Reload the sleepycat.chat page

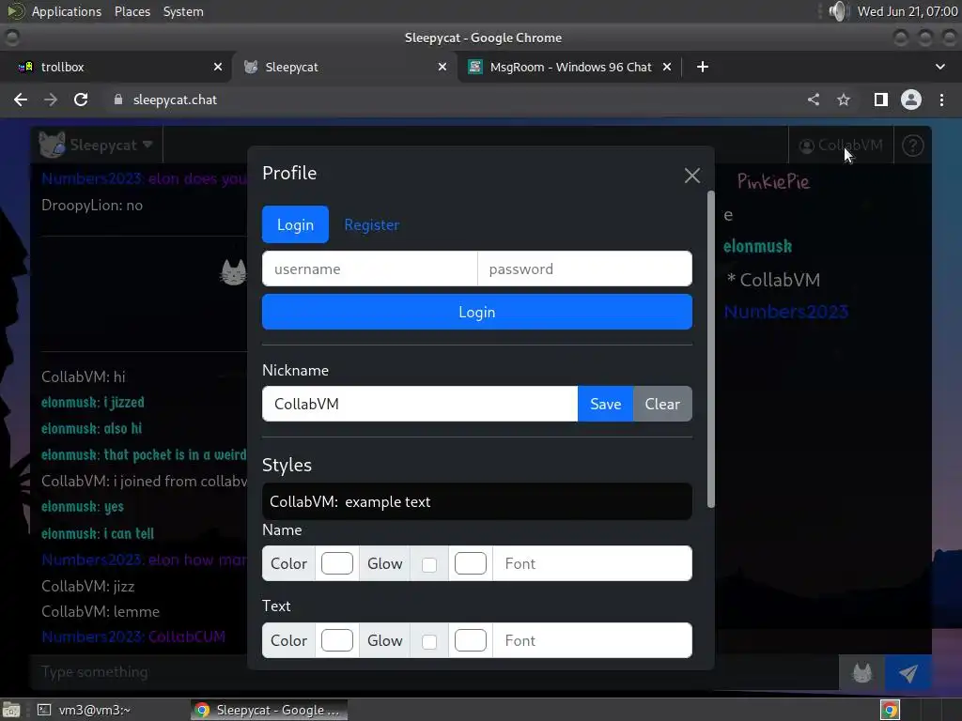[81, 100]
